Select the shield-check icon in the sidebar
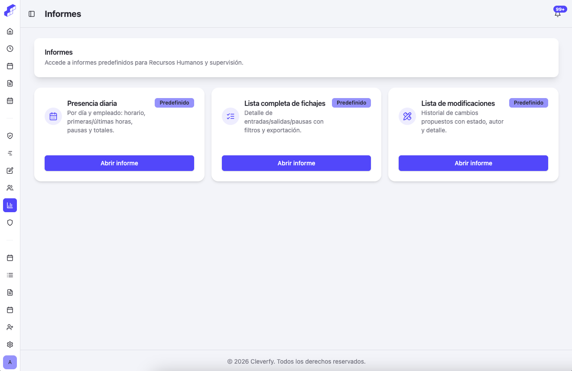The height and width of the screenshot is (371, 572). point(10,135)
